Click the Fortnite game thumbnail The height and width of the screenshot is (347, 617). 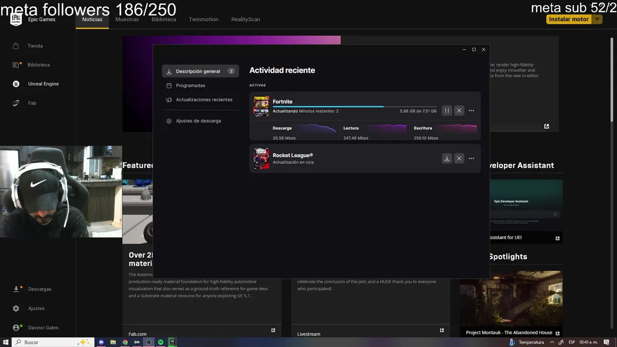coord(261,106)
